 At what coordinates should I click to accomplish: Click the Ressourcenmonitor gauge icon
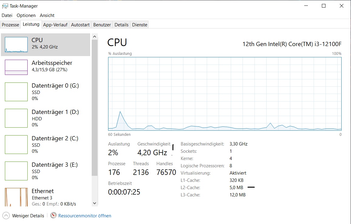click(x=53, y=216)
